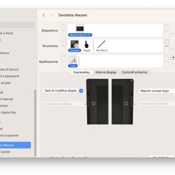Open the Tasti di modifica display dropdown
This screenshot has height=175, width=175.
[63, 91]
